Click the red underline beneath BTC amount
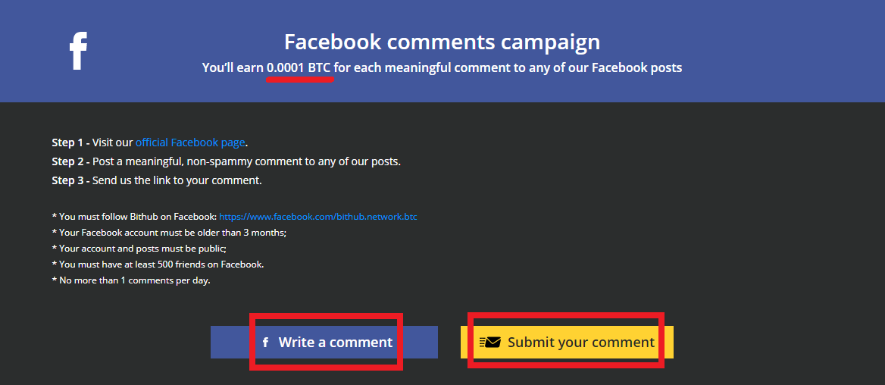The height and width of the screenshot is (385, 885). pos(300,80)
